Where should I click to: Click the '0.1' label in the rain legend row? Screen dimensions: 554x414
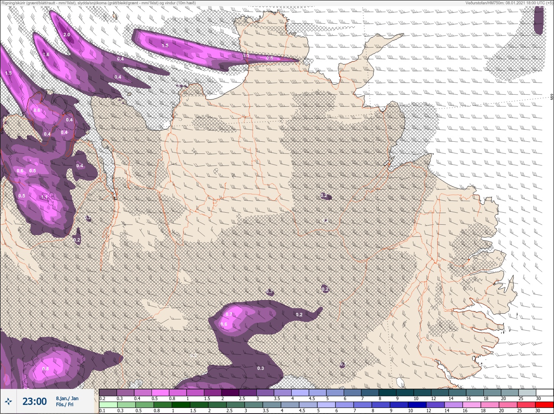[102, 411]
